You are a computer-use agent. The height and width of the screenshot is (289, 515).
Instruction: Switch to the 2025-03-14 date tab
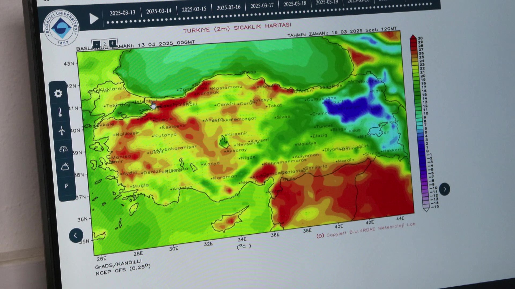(159, 11)
